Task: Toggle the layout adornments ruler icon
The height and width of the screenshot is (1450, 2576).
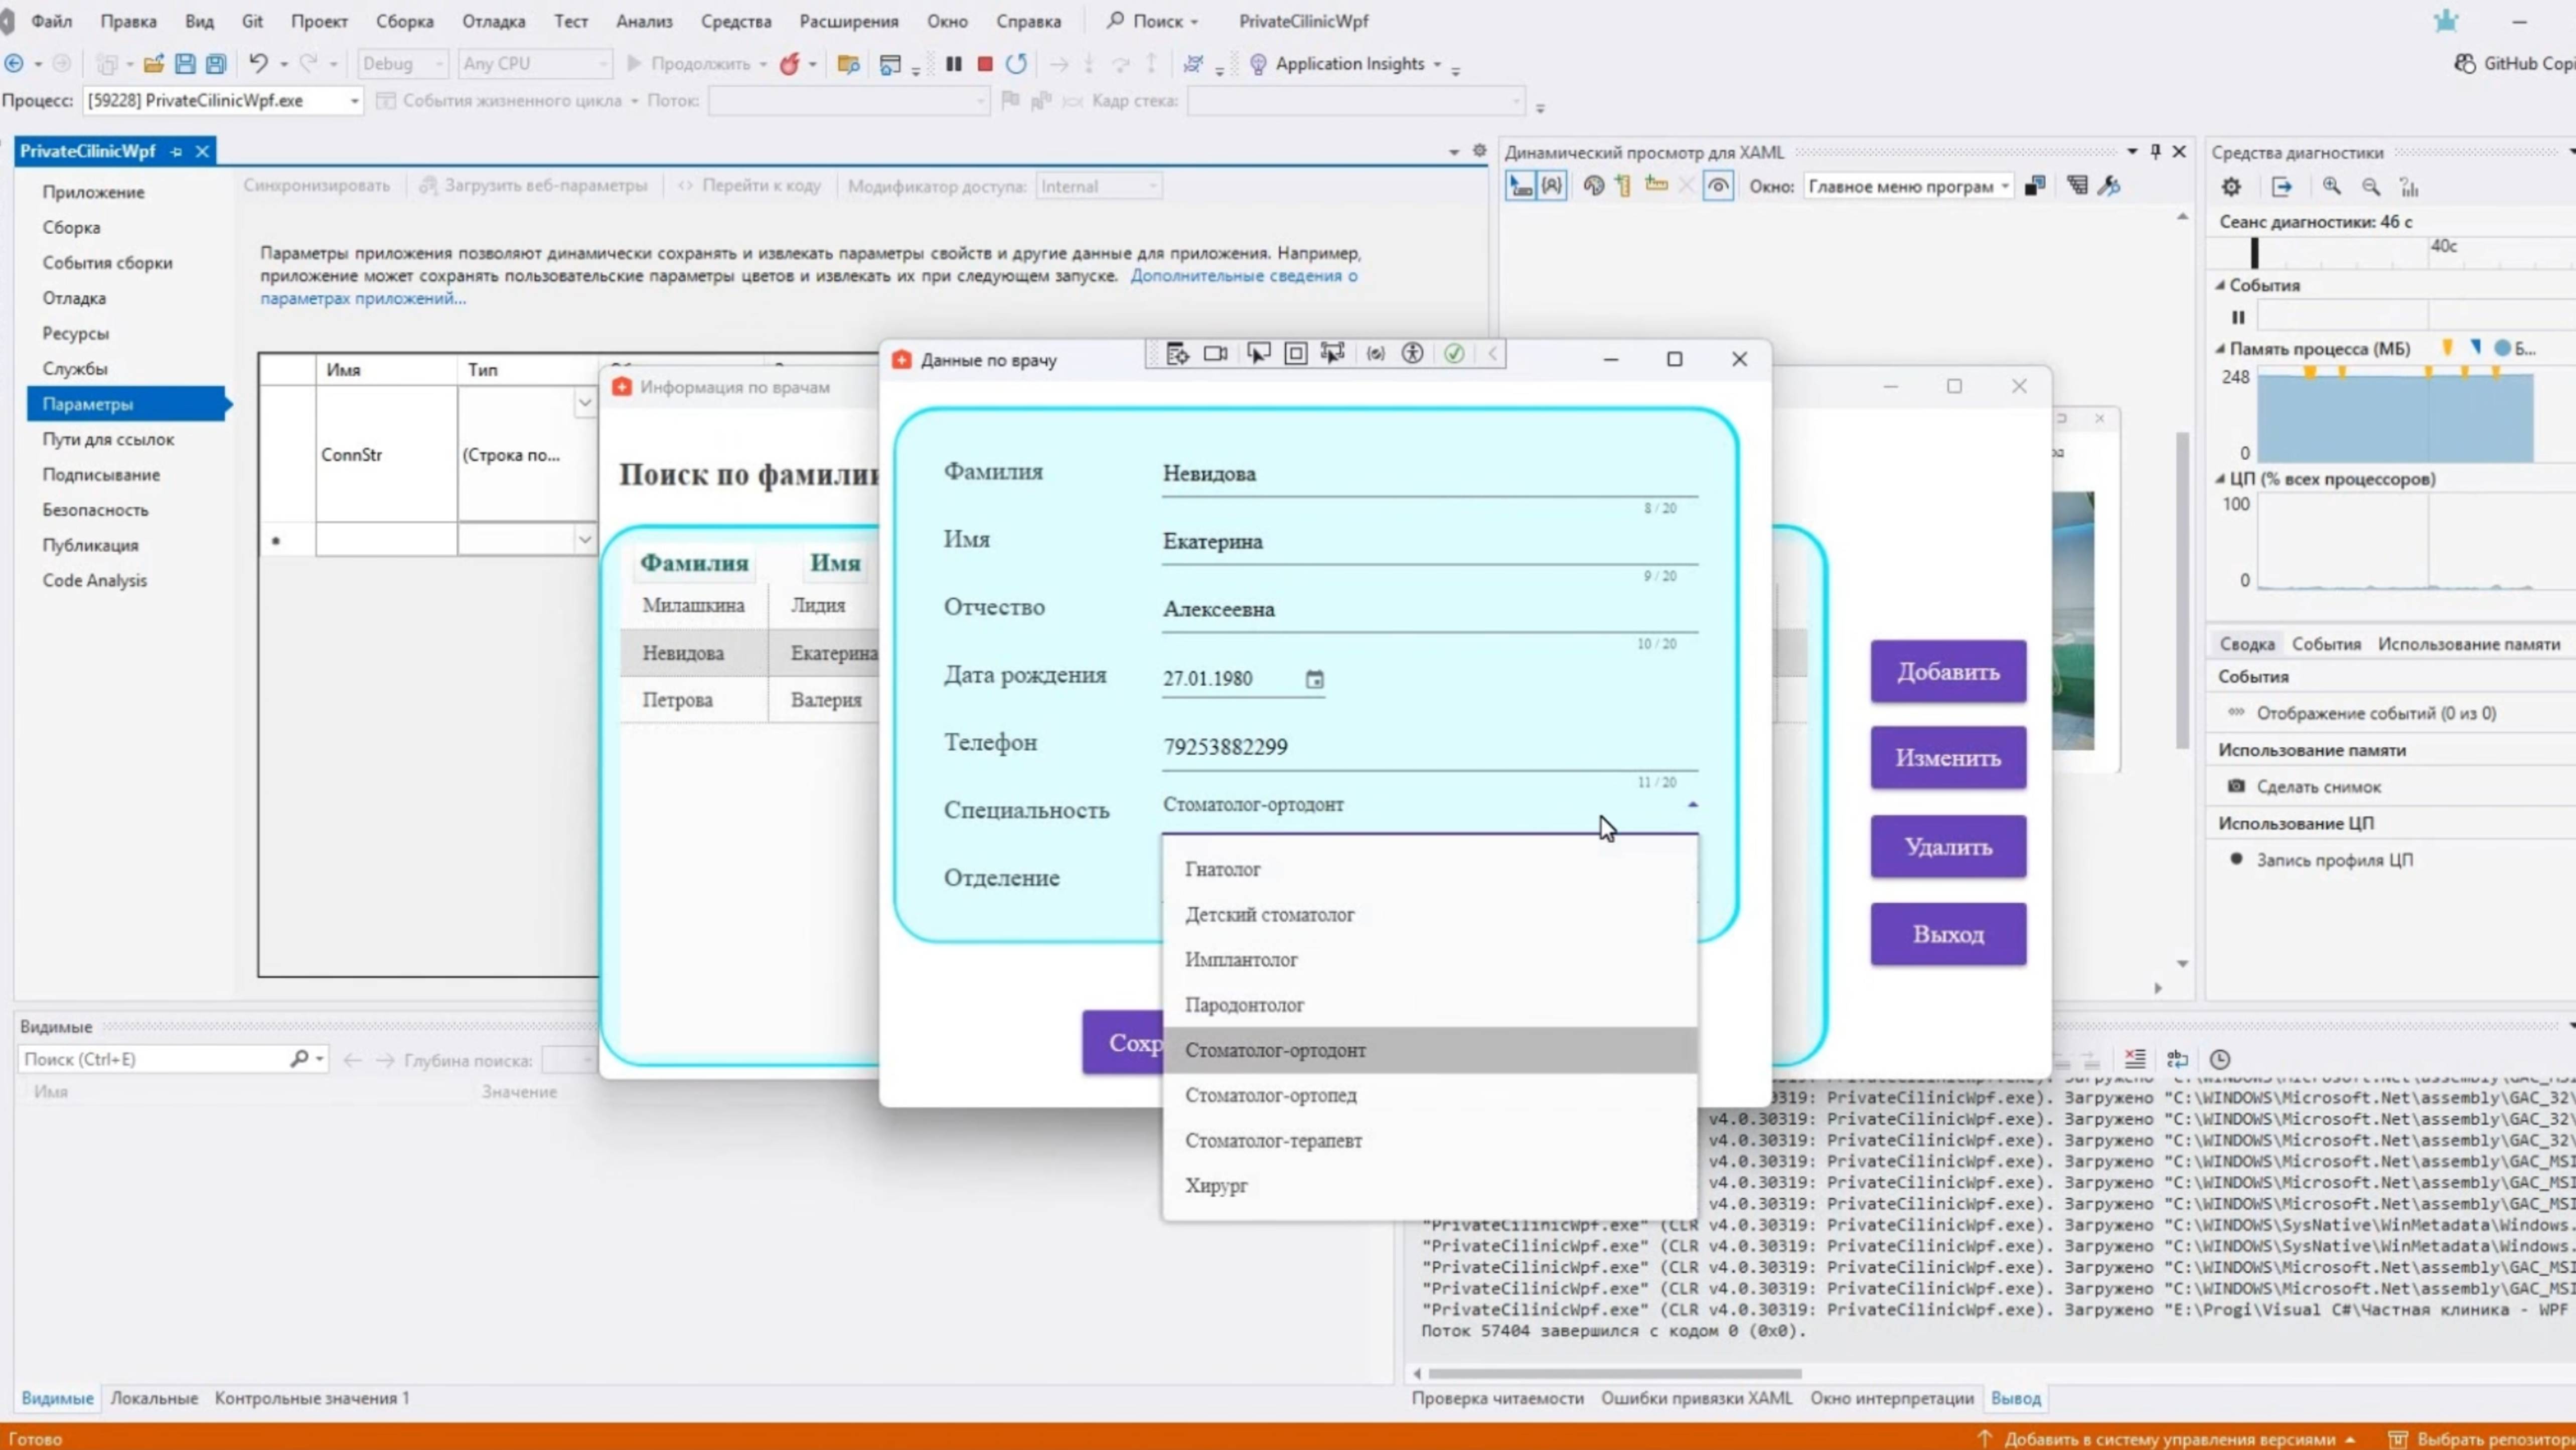Action: (1656, 185)
